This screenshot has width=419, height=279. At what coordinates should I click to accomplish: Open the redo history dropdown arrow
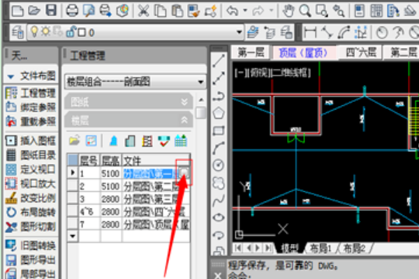(x=271, y=10)
